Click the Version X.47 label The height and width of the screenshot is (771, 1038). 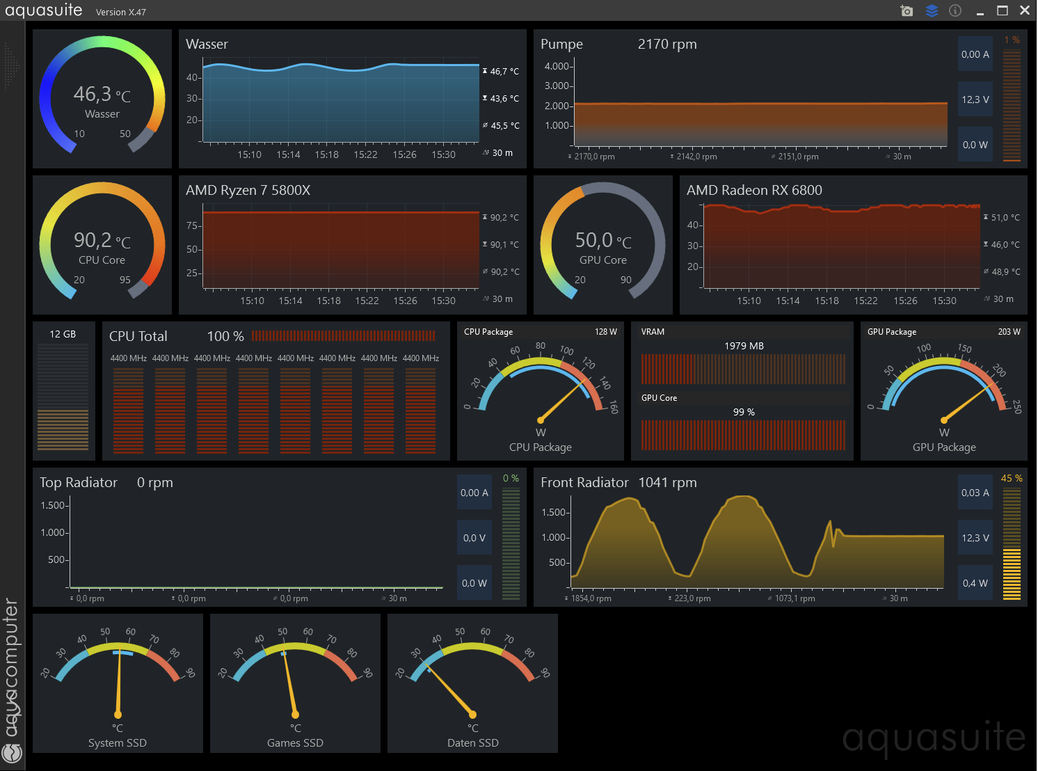[x=121, y=12]
